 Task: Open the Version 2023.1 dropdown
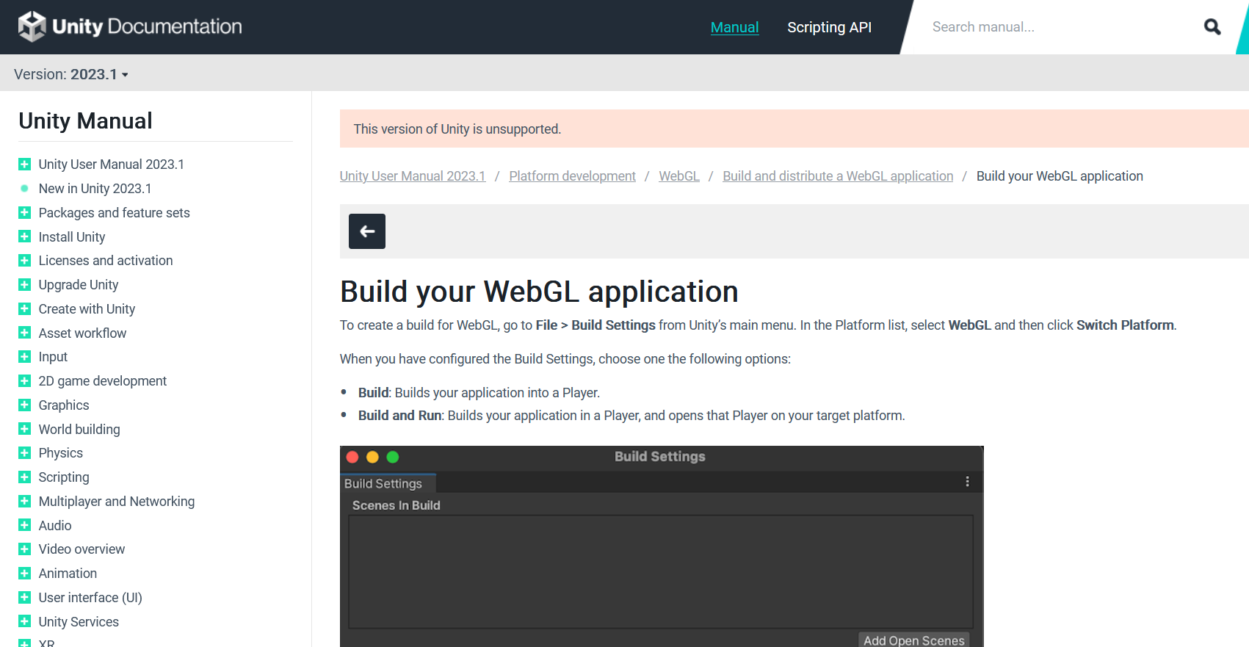pos(71,74)
